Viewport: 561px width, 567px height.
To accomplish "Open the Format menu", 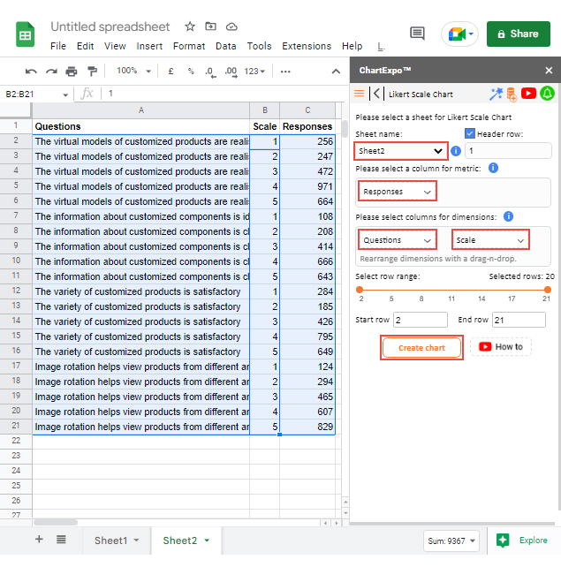I will pyautogui.click(x=189, y=46).
